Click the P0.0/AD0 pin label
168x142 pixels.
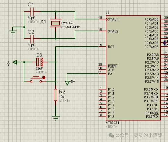[152, 20]
